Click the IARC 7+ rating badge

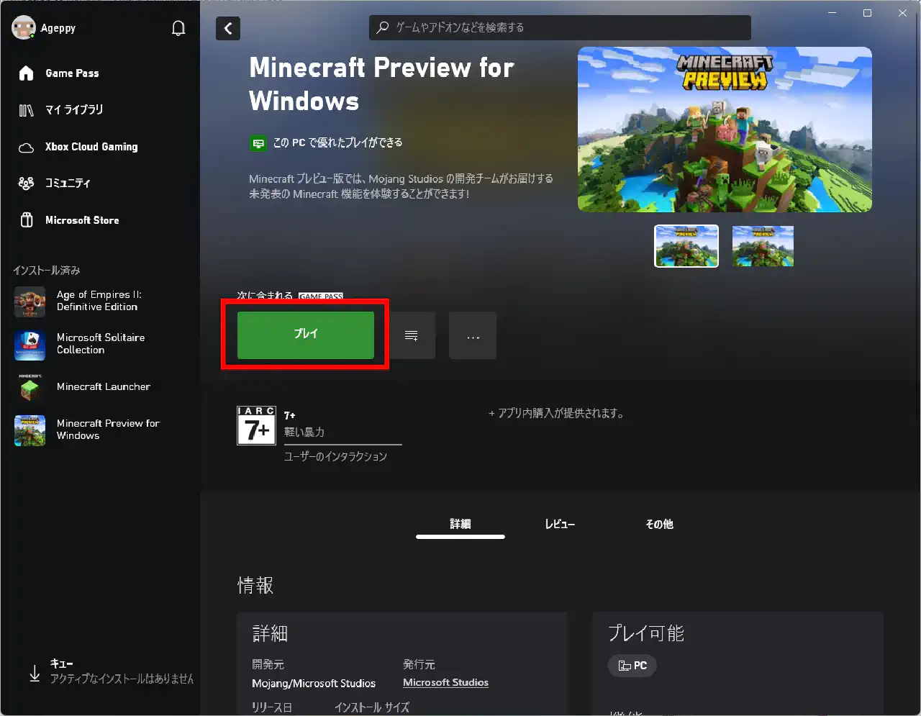click(256, 425)
